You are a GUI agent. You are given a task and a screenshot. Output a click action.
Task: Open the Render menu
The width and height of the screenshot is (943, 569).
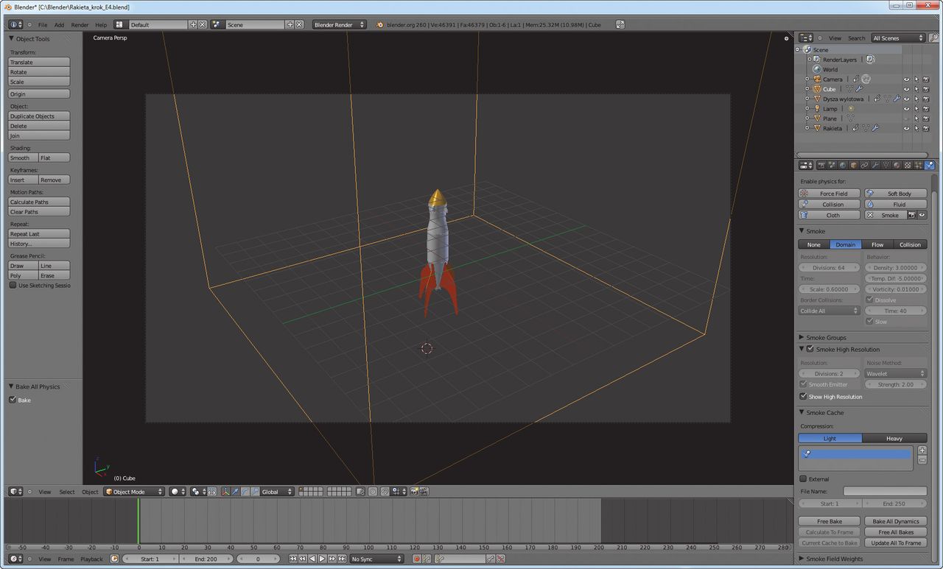[x=80, y=24]
